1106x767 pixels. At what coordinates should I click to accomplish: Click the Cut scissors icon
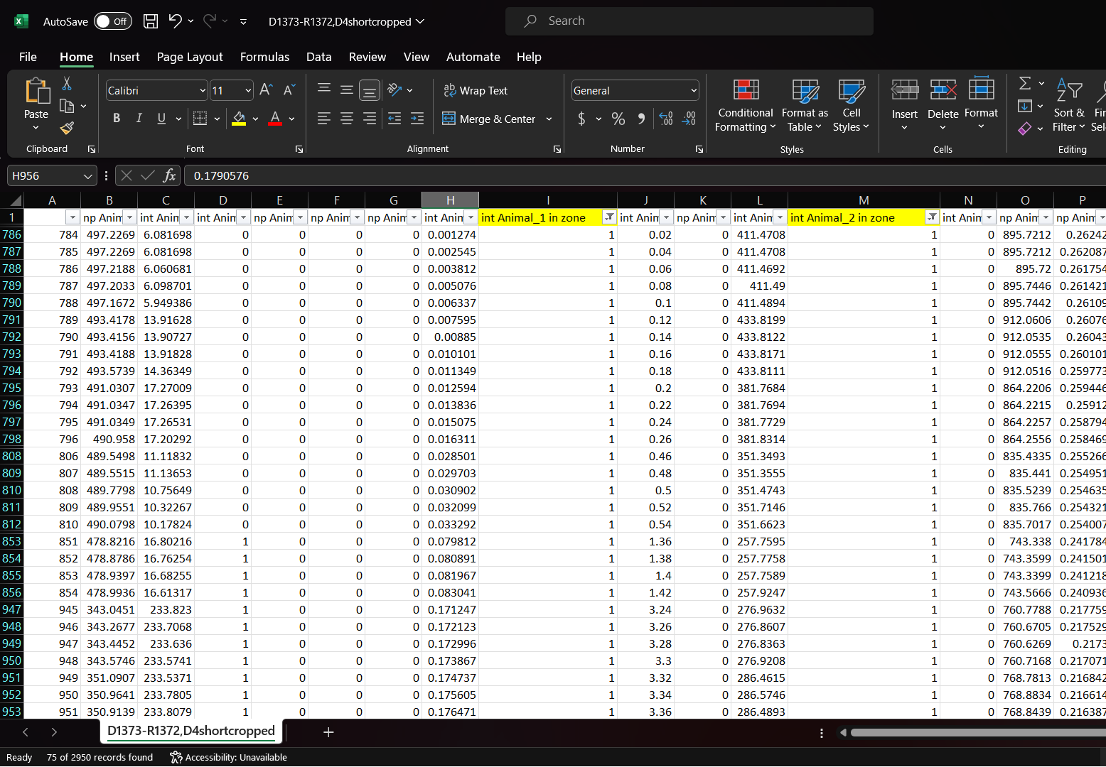click(x=67, y=84)
